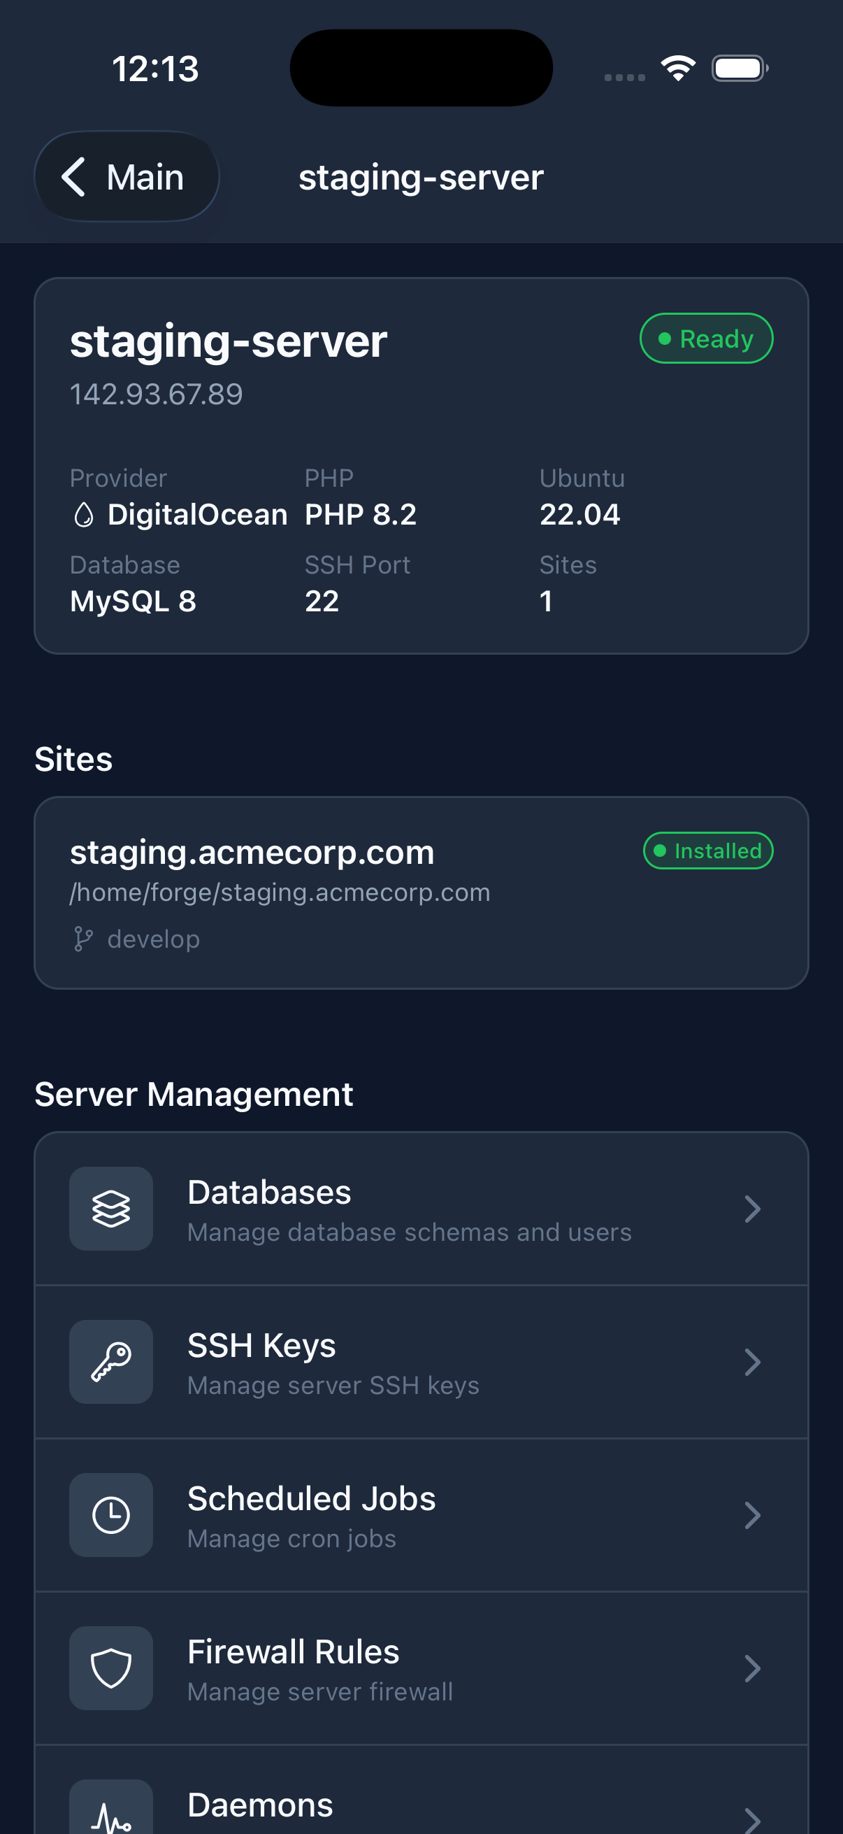
Task: Open Scheduled Jobs
Action: click(x=421, y=1515)
